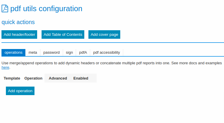Open the password tab
The image size is (224, 123).
click(x=51, y=53)
